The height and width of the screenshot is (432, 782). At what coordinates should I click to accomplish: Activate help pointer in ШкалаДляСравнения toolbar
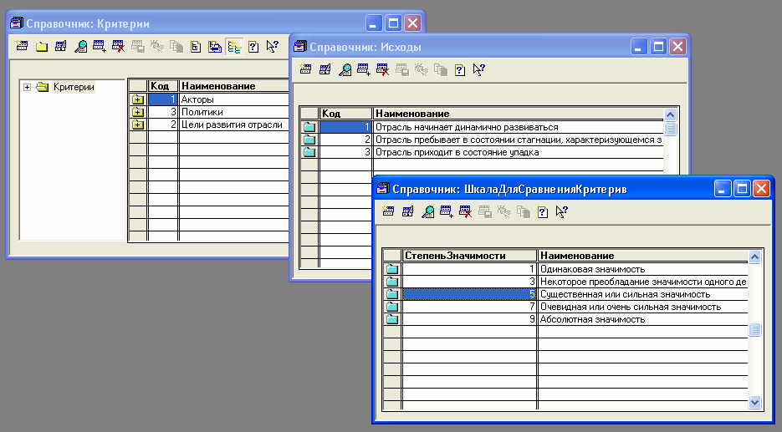pos(561,211)
